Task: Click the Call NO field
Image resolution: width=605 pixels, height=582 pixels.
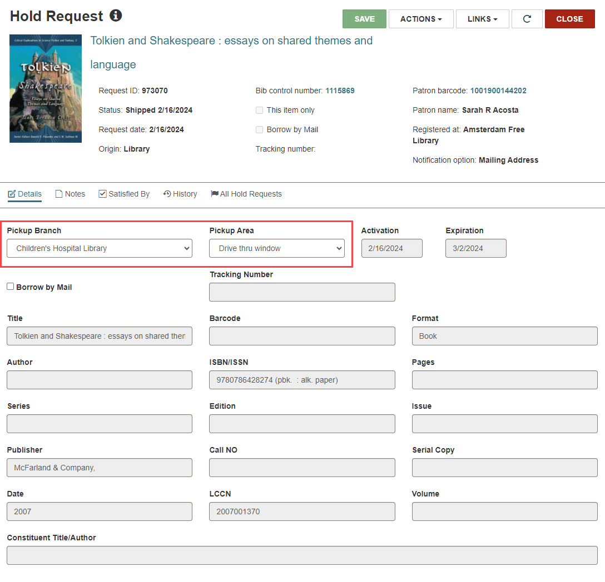Action: click(302, 468)
